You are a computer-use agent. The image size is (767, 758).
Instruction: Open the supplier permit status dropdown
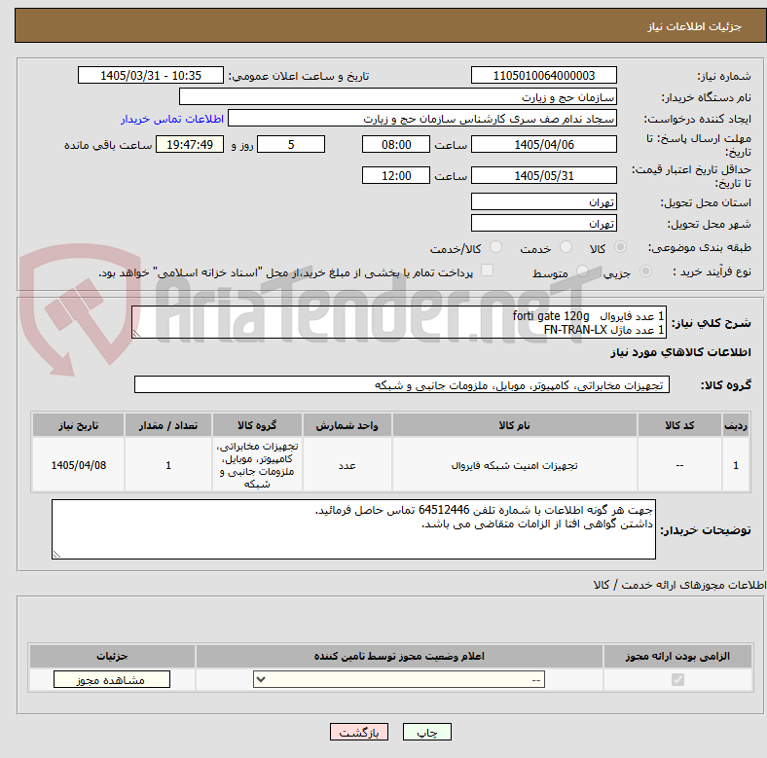click(x=399, y=680)
